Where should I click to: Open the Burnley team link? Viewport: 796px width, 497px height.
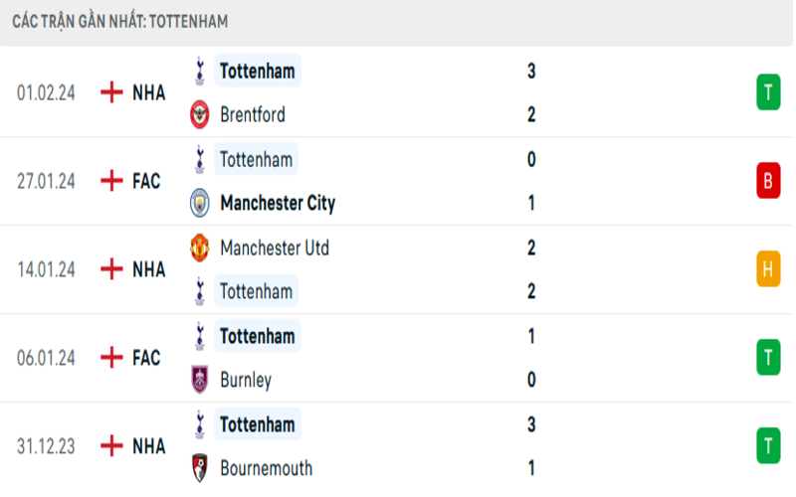246,380
